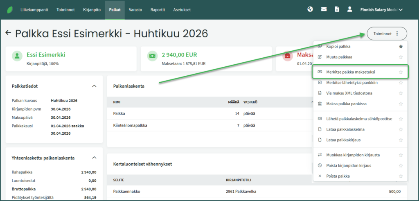Click the Toiminnot button

click(387, 34)
